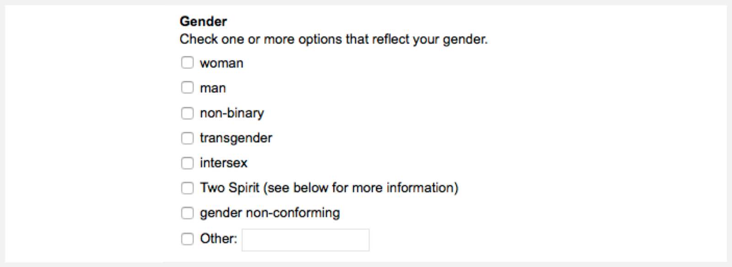The image size is (732, 267).
Task: Click the 'Two Spirit (see below...)' label
Action: pyautogui.click(x=329, y=188)
